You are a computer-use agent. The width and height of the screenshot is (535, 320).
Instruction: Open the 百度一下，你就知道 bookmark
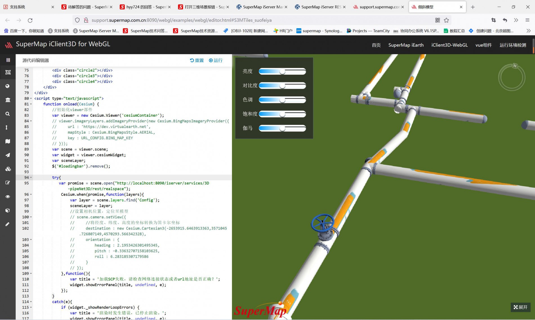pyautogui.click(x=24, y=31)
